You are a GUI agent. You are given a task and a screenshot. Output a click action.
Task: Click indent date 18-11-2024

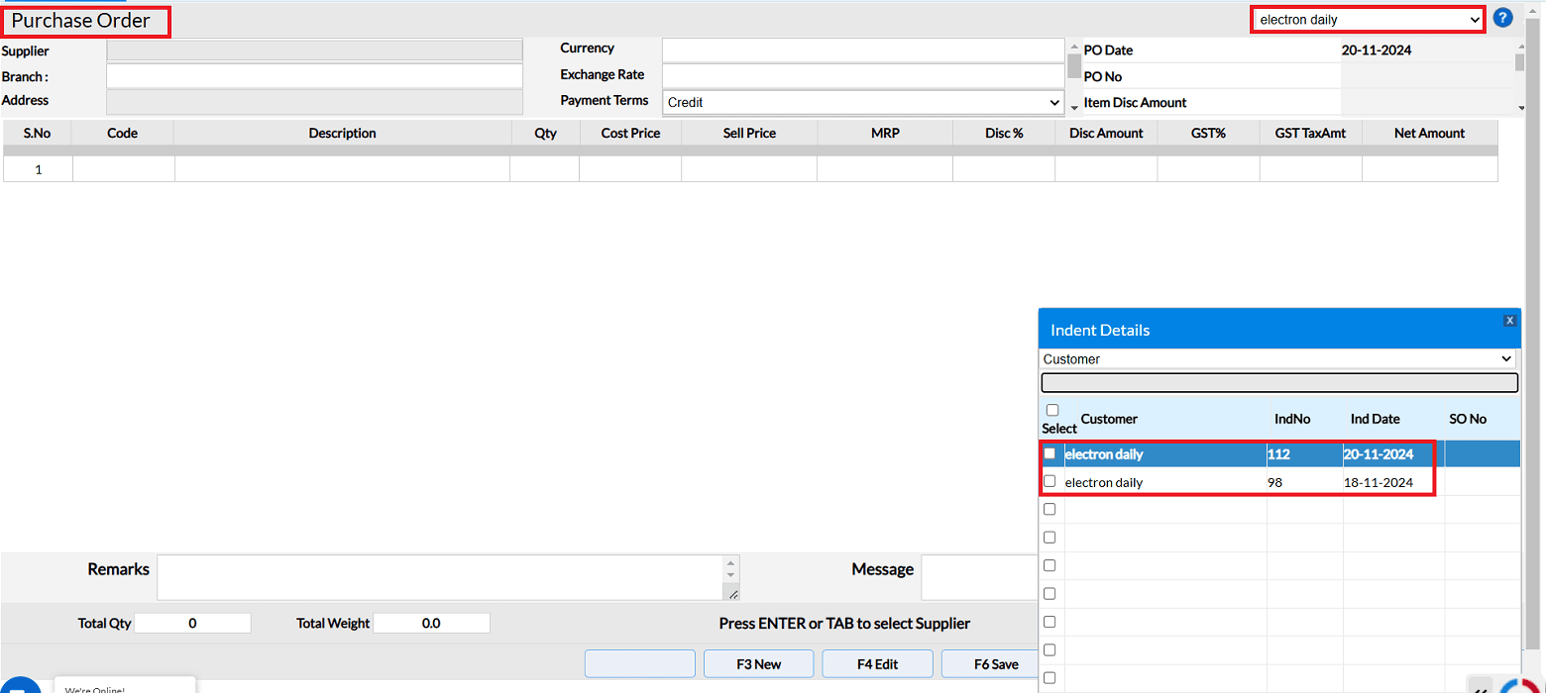1378,482
